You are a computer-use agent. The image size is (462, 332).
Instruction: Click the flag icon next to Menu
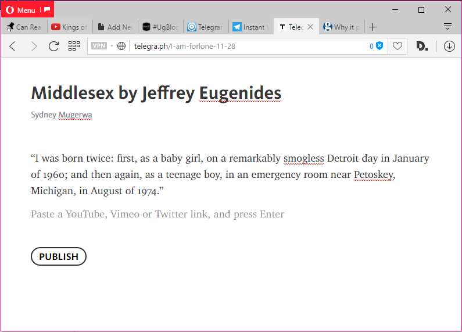[x=47, y=10]
